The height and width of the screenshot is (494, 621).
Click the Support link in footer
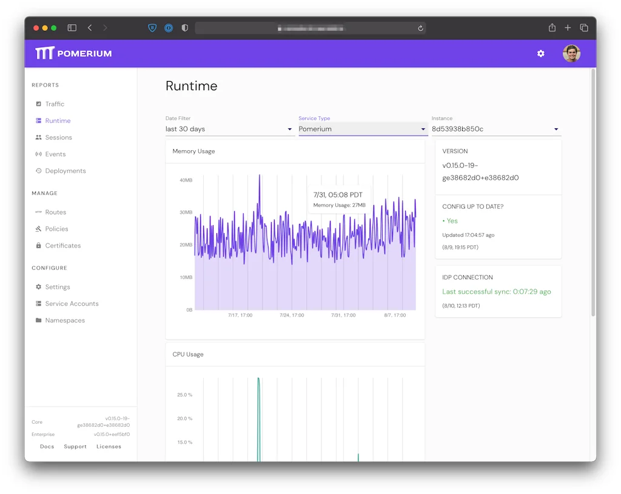click(75, 447)
